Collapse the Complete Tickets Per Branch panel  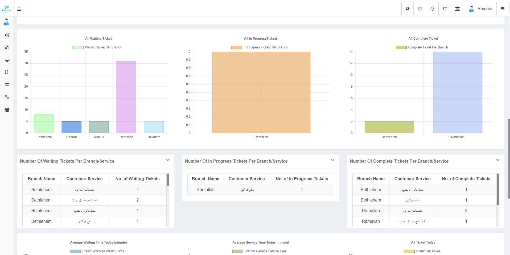pyautogui.click(x=498, y=160)
